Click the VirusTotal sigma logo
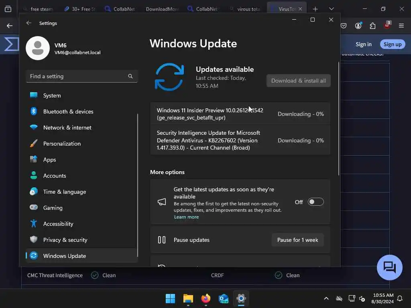Viewport: 411px width, 308px height. click(12, 44)
